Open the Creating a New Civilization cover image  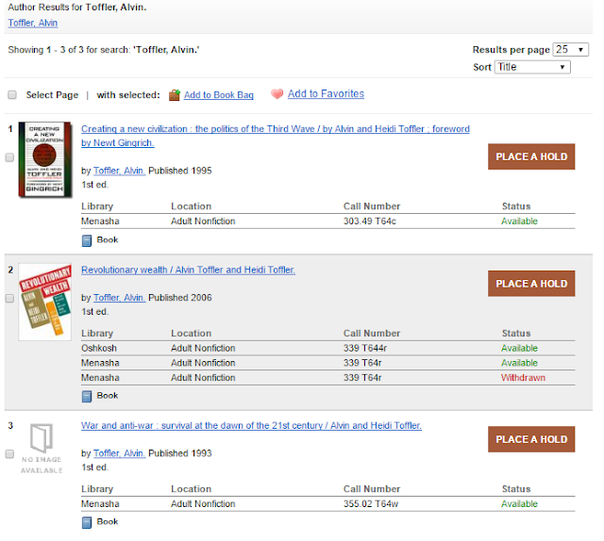point(44,159)
